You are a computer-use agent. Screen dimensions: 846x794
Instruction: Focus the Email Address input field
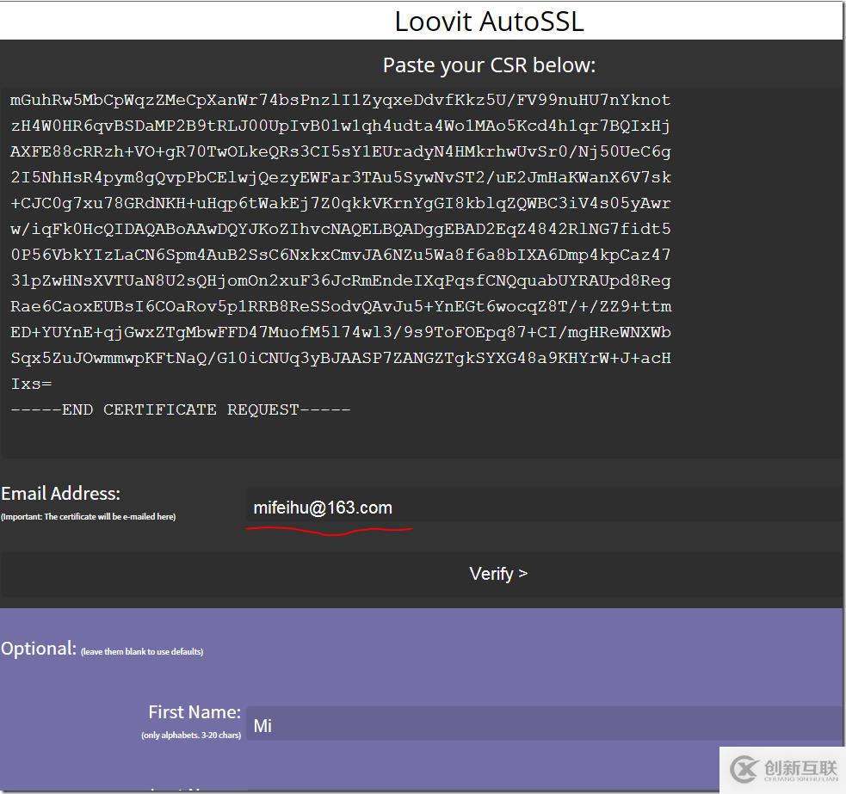tap(545, 508)
